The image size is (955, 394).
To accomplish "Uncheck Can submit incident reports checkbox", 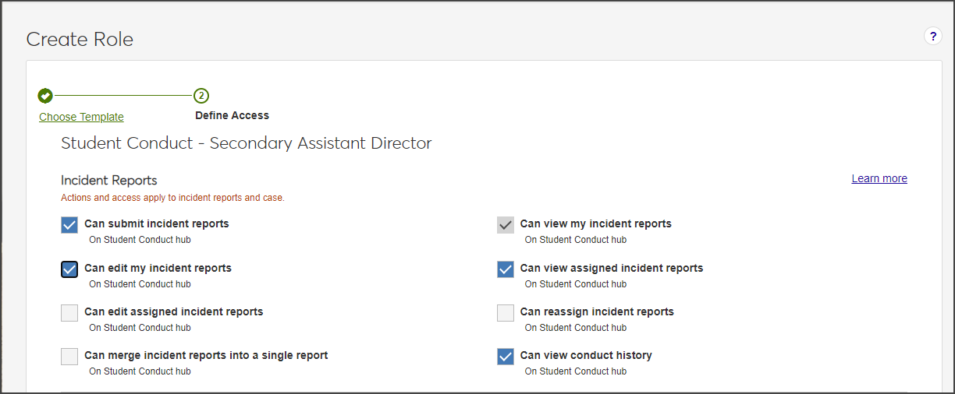I will pos(69,225).
